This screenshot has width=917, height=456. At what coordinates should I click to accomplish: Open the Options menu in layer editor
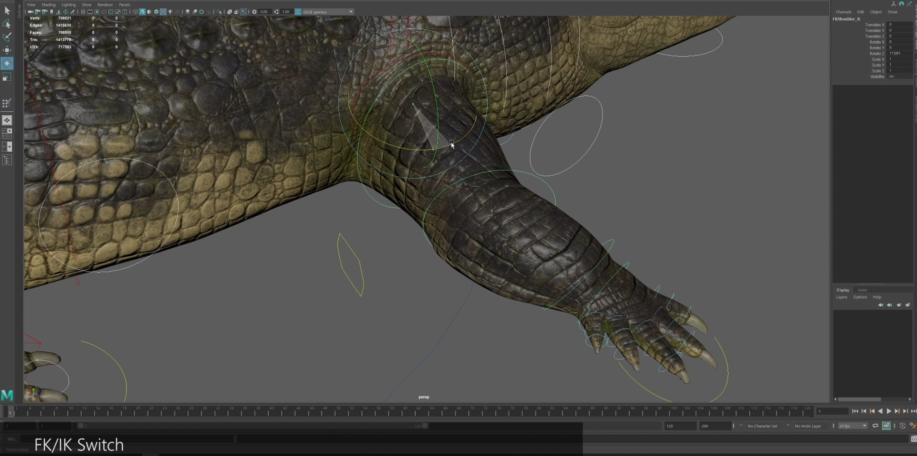(x=860, y=297)
